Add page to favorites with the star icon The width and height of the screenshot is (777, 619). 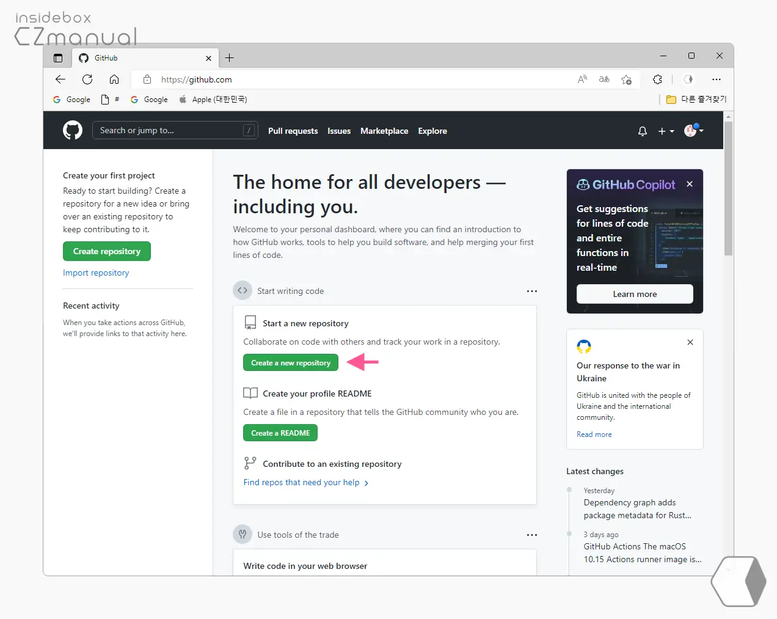point(626,79)
